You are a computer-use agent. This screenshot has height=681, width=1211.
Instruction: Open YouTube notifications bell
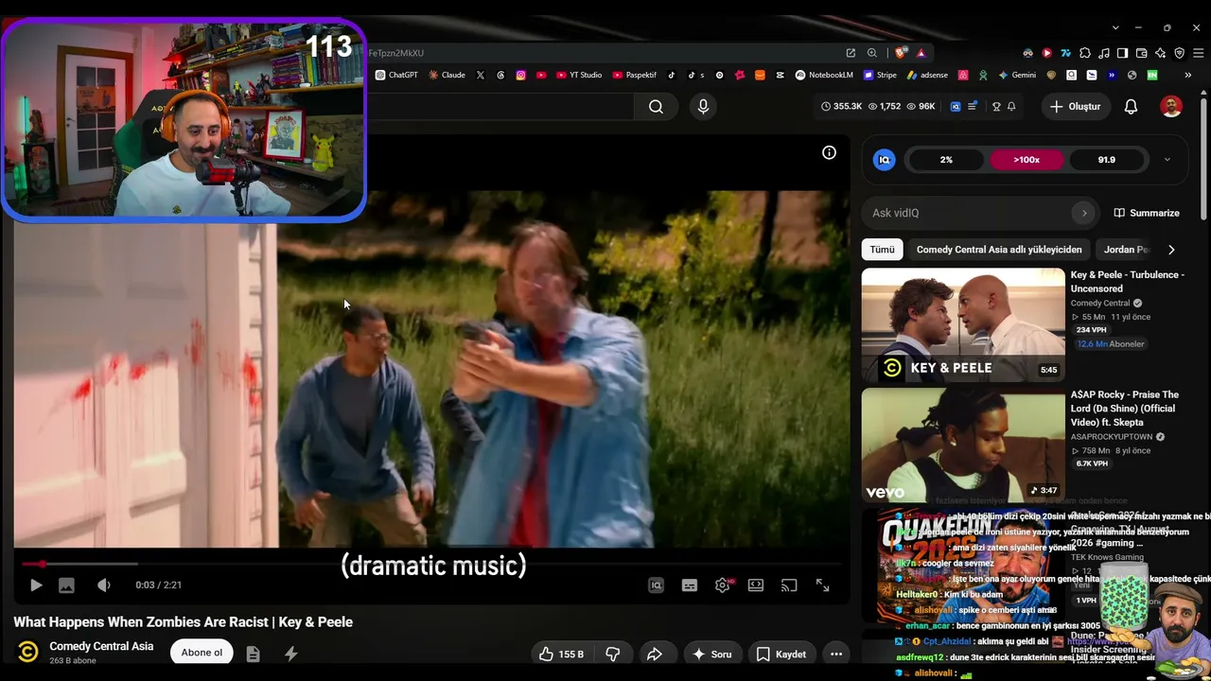[x=1131, y=107]
